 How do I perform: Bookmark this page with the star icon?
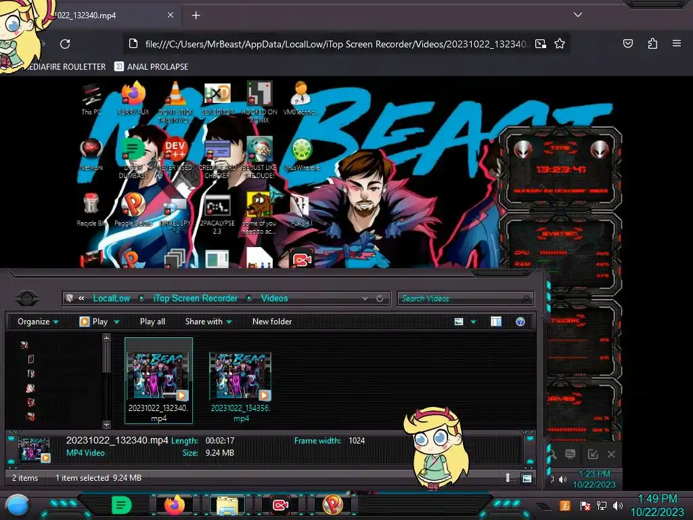tap(560, 44)
